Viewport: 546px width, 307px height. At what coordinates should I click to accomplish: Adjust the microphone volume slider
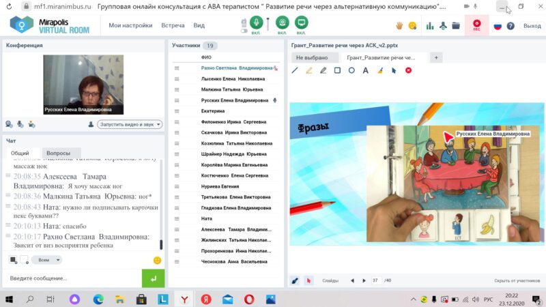tap(268, 24)
